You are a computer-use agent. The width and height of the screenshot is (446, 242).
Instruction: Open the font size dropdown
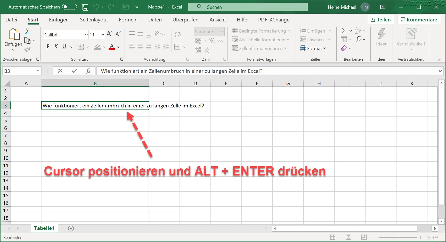point(103,35)
